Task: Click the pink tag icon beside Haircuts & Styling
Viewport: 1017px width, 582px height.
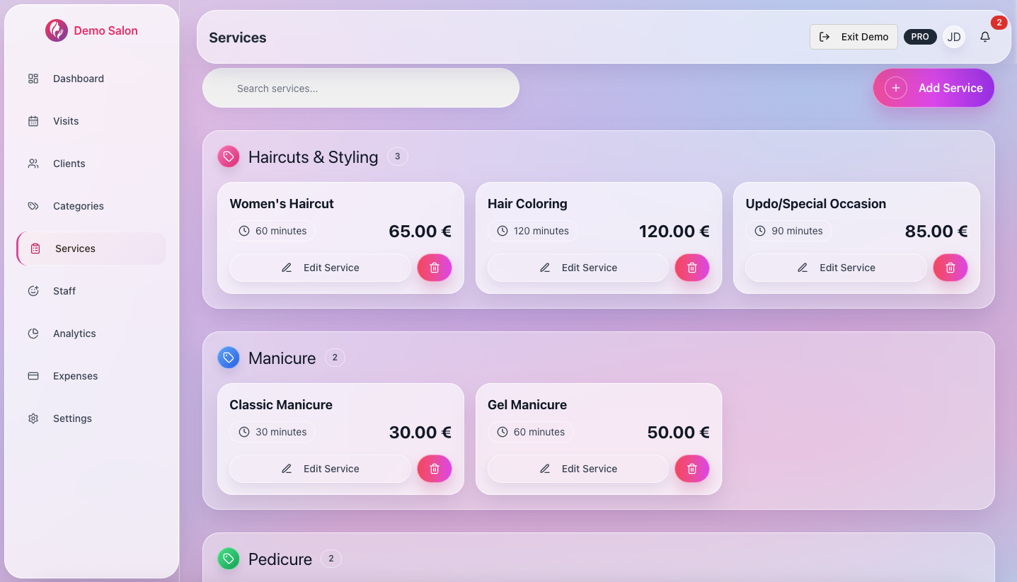Action: 229,156
